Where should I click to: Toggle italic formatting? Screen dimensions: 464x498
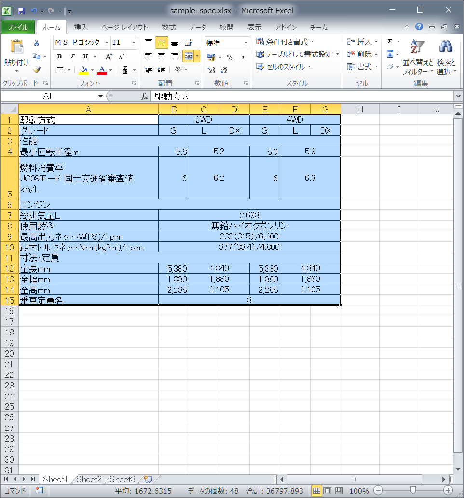[72, 56]
